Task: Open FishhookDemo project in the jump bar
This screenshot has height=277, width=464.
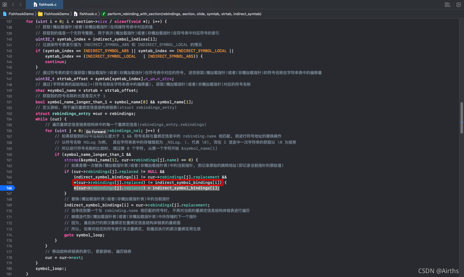Action: point(18,14)
